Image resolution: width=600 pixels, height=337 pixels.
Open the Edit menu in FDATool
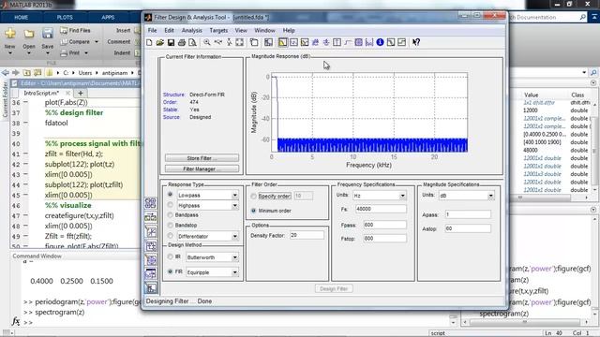click(x=169, y=30)
